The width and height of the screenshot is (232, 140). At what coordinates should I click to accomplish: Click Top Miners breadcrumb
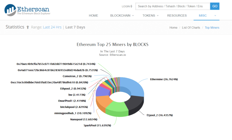click(212, 28)
